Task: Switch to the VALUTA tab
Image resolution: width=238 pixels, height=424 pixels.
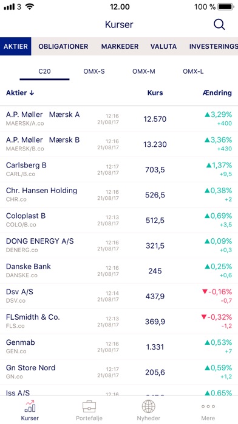Action: tap(163, 46)
